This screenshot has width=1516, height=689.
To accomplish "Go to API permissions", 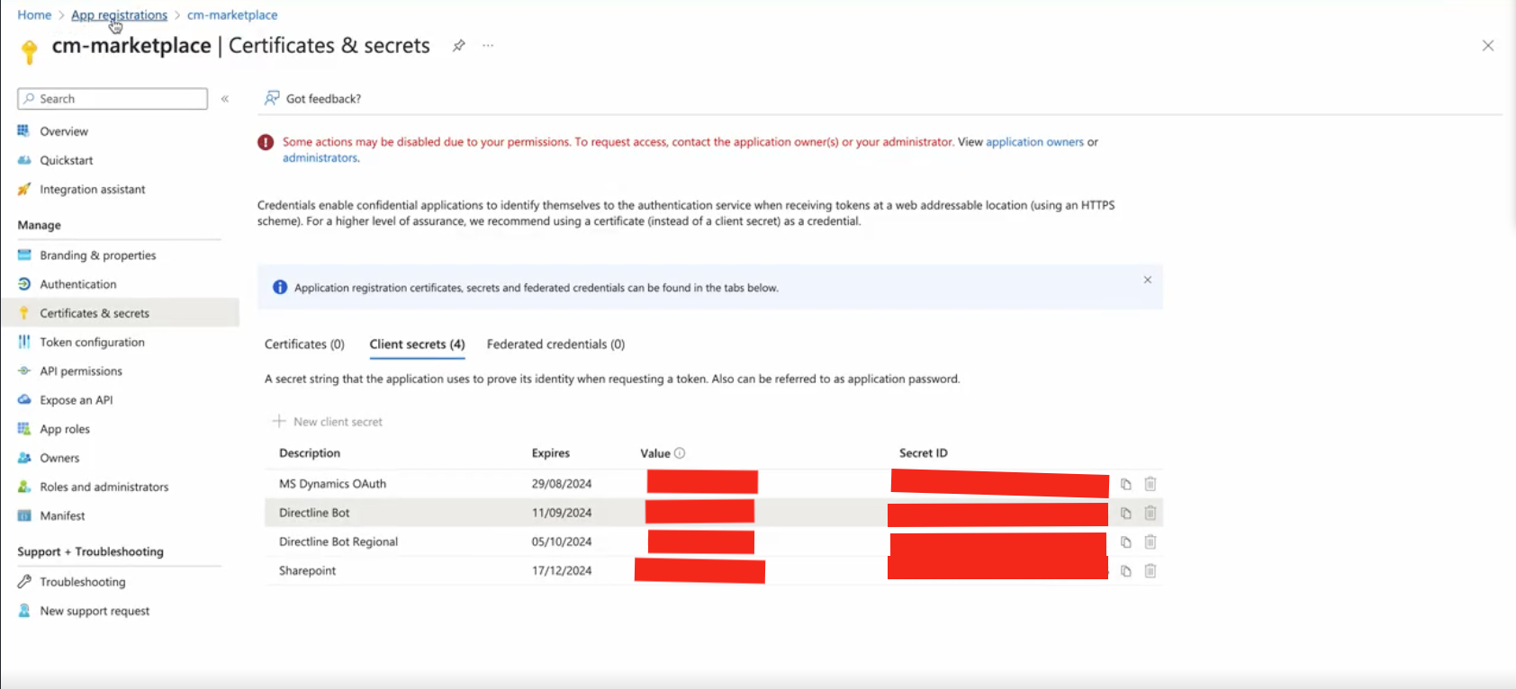I will click(81, 371).
